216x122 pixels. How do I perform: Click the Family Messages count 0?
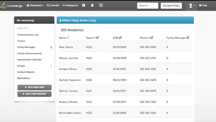51,47
